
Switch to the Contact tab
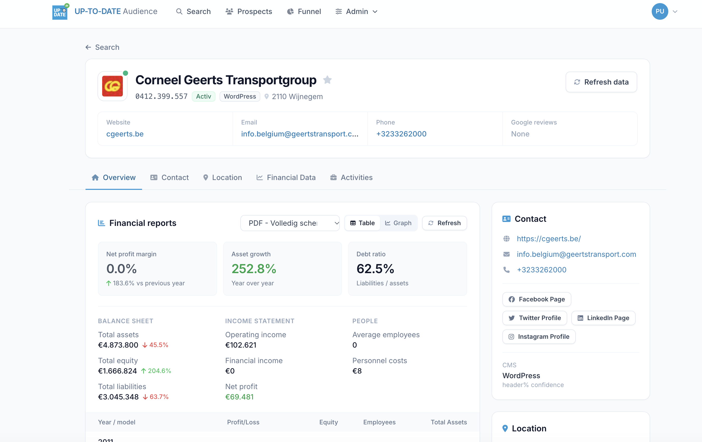click(x=169, y=177)
